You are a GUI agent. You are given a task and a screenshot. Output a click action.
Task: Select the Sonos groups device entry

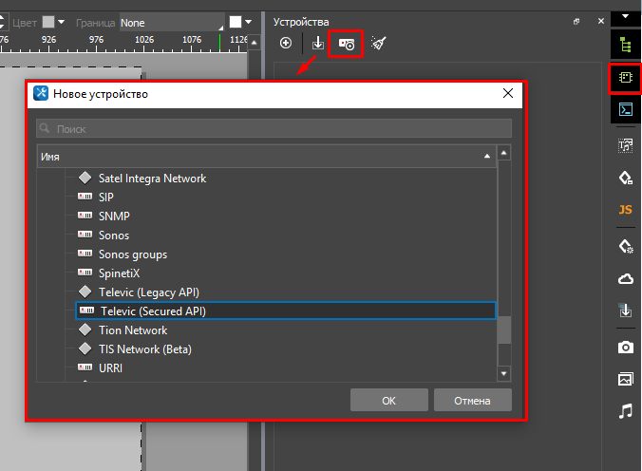[x=132, y=254]
